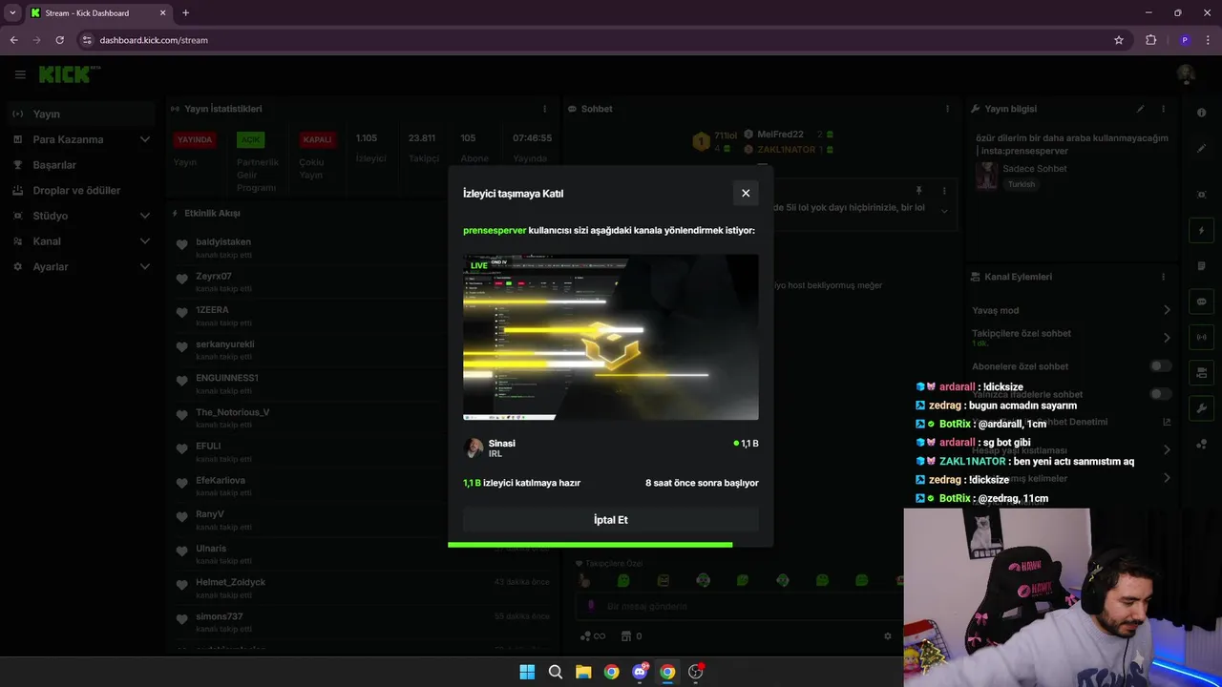Screen dimensions: 1222x687
Task: Select Zeyrx07 in activity feed
Action: 214,276
